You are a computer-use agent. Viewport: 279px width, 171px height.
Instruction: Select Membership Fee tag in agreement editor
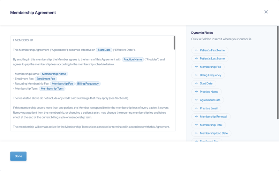pos(62,84)
